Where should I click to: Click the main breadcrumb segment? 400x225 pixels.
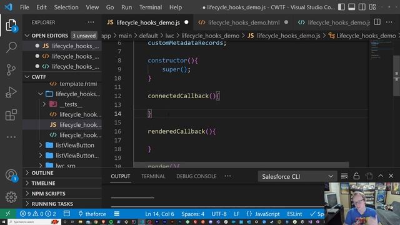tap(125, 36)
